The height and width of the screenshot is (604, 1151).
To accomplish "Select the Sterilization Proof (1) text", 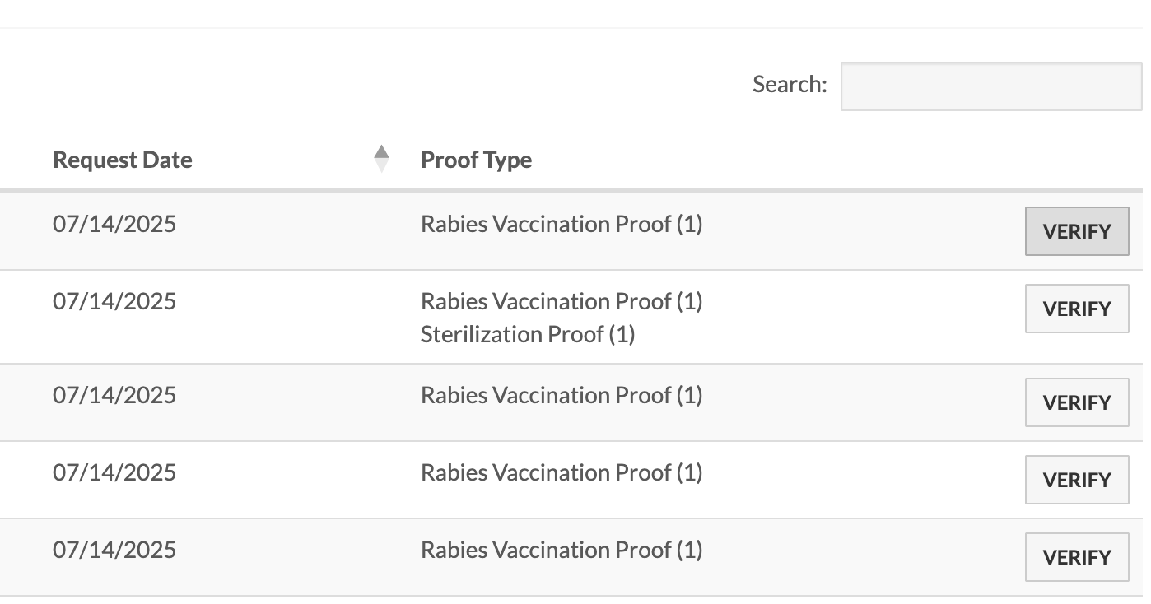I will (x=528, y=335).
